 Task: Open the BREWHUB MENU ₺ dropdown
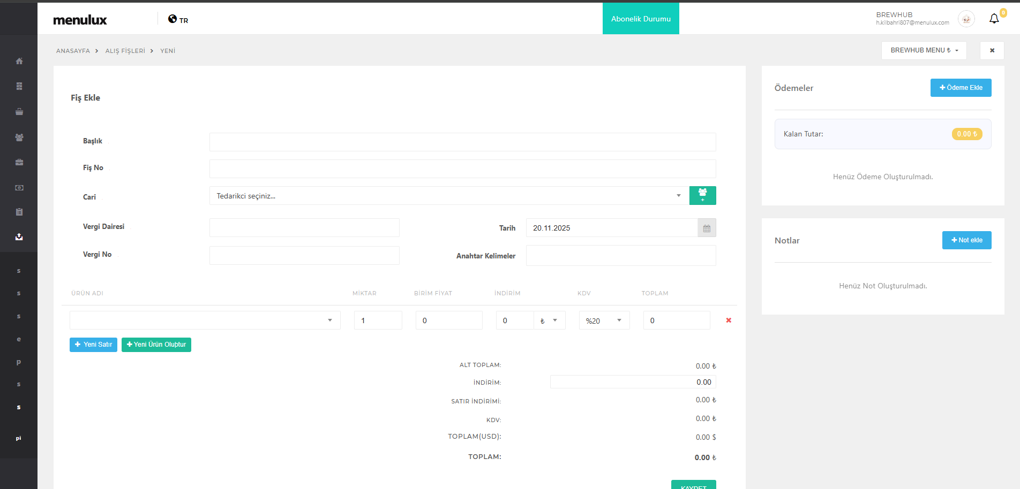(x=924, y=50)
